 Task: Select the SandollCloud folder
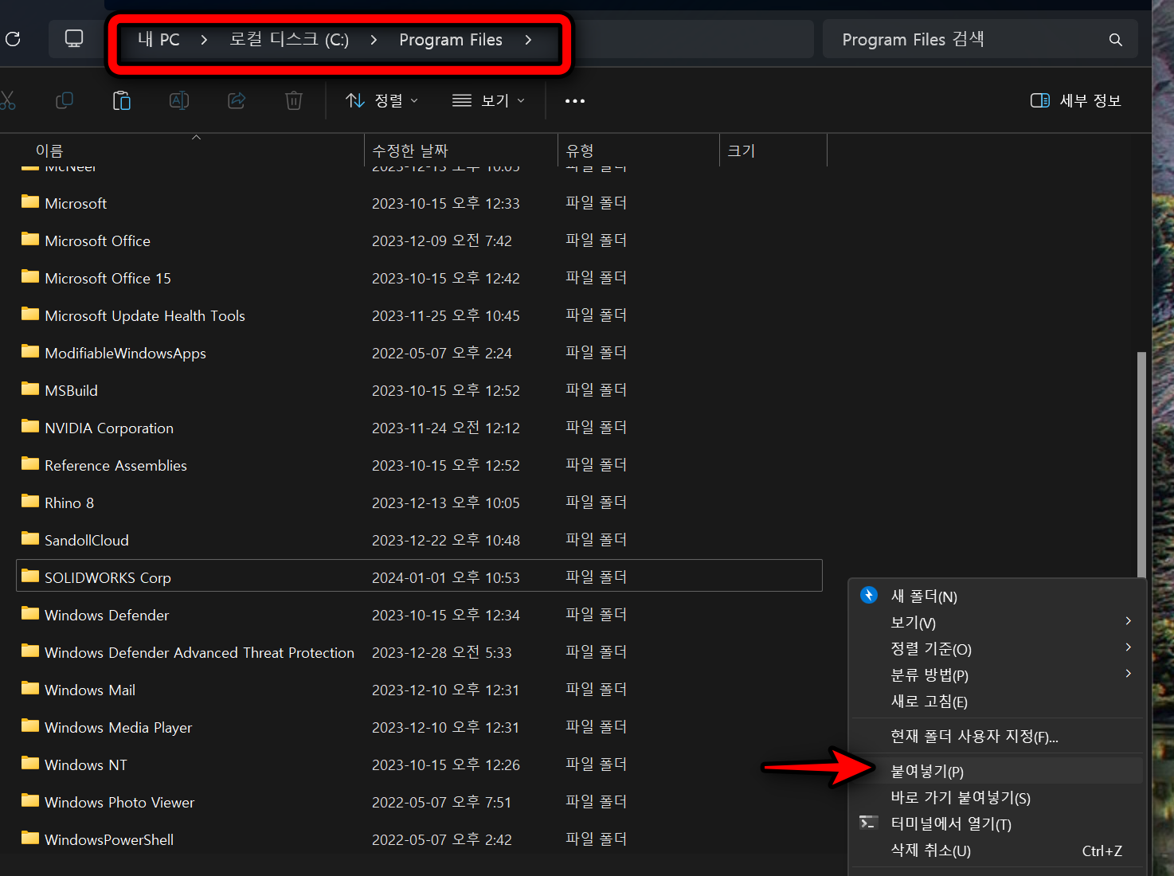click(419, 540)
